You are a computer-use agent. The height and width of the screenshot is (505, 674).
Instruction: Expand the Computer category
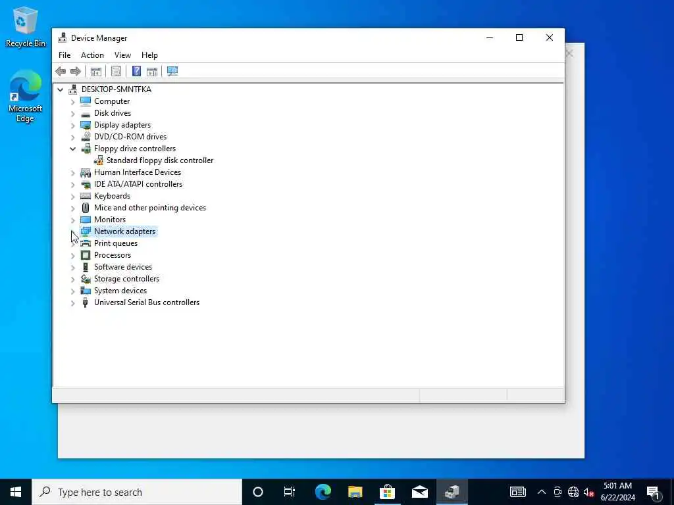click(x=72, y=102)
